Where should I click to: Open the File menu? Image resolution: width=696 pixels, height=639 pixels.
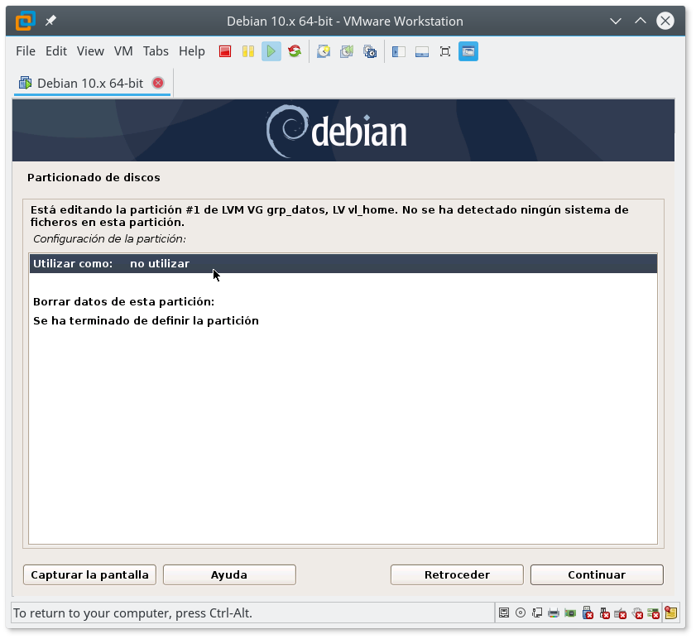pos(26,51)
